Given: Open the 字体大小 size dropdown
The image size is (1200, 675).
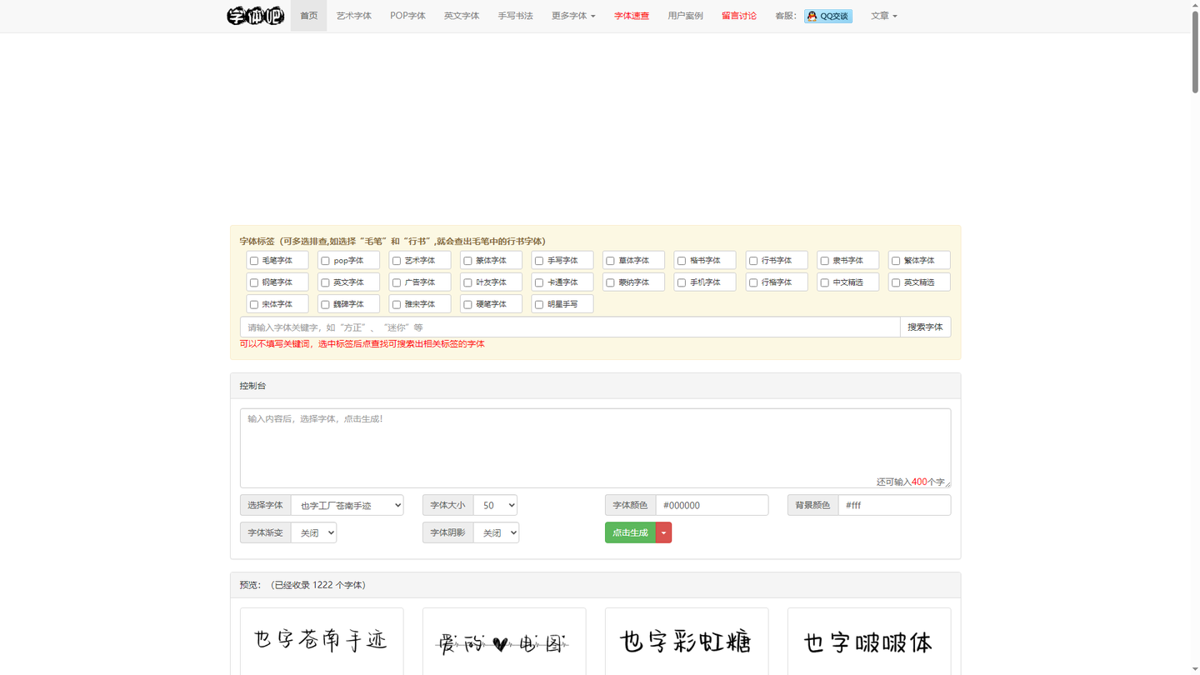Looking at the screenshot, I should pos(495,505).
